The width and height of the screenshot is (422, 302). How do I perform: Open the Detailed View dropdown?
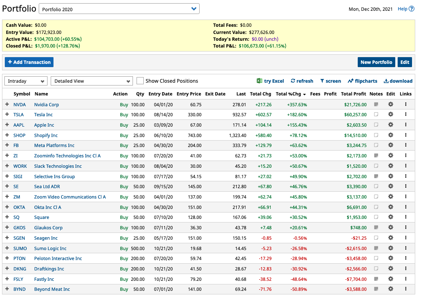click(92, 81)
